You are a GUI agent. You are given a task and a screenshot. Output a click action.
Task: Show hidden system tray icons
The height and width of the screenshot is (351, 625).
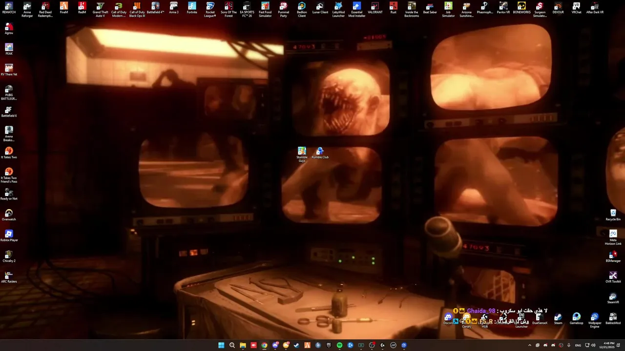click(530, 345)
